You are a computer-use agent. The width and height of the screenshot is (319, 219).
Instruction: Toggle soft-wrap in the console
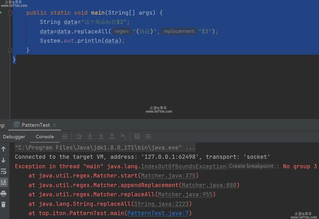pos(4,171)
